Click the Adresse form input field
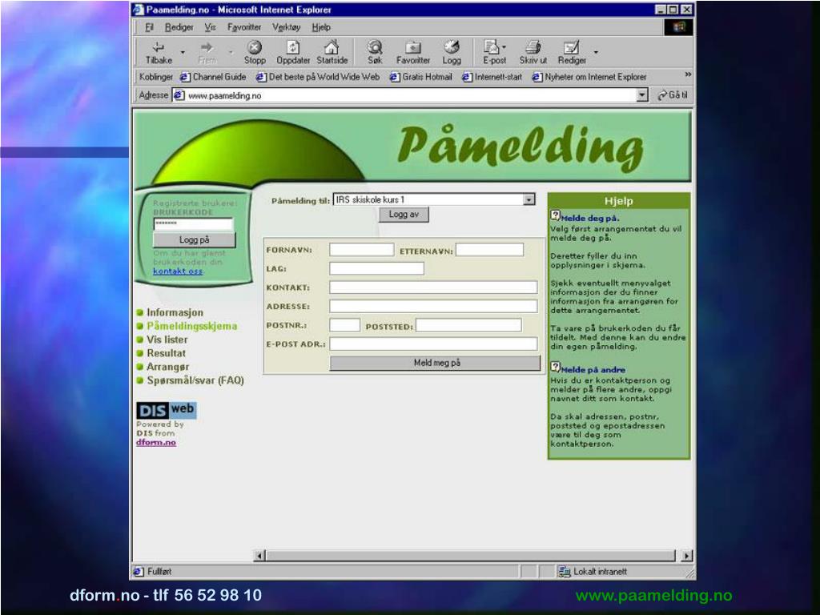 [433, 306]
